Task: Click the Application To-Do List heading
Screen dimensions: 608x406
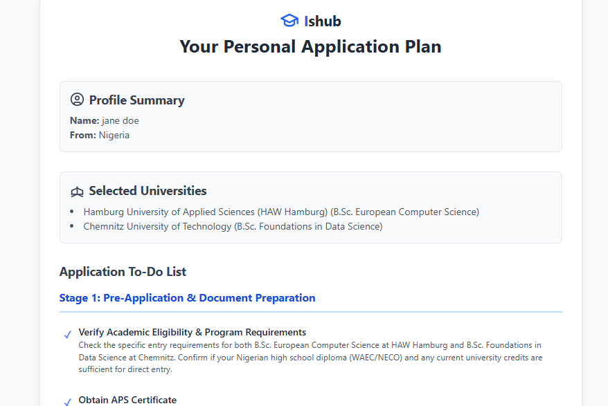Action: tap(123, 272)
